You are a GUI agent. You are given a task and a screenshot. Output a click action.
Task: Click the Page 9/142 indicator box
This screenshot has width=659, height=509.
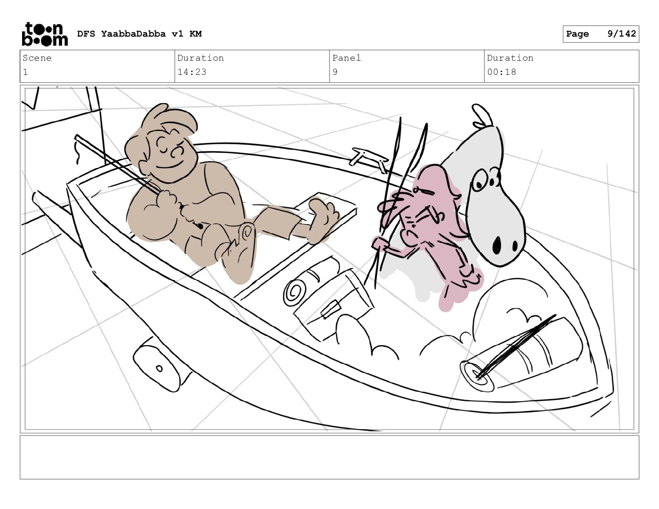[601, 34]
